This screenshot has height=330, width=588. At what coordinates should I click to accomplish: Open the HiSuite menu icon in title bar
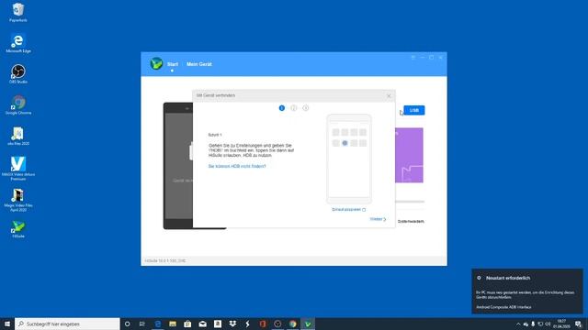click(413, 58)
